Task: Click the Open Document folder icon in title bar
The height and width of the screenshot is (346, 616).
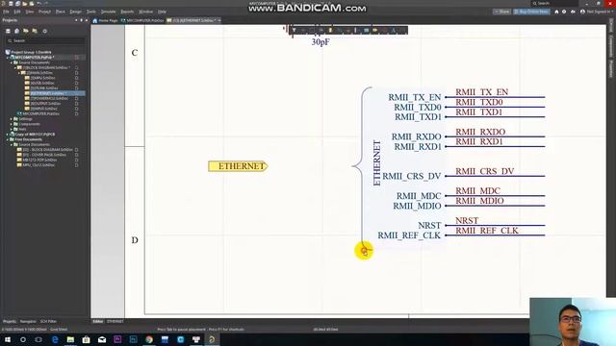Action: (25, 4)
